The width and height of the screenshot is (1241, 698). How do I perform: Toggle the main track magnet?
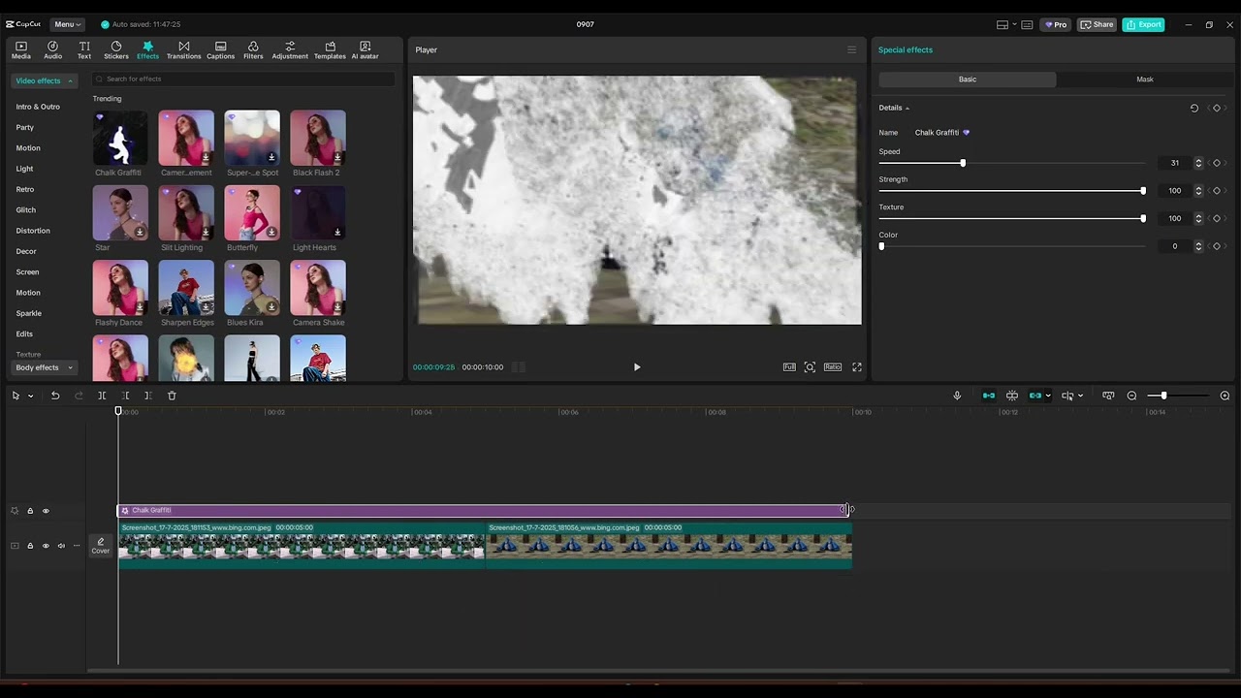[x=989, y=396]
